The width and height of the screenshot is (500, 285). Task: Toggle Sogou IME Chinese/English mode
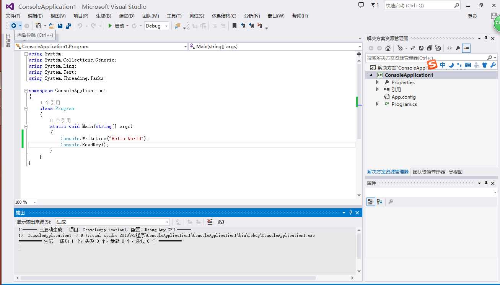pos(443,65)
